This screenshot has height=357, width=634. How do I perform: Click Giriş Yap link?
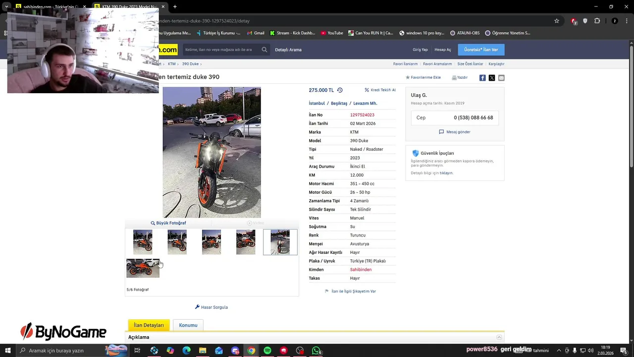coord(420,50)
